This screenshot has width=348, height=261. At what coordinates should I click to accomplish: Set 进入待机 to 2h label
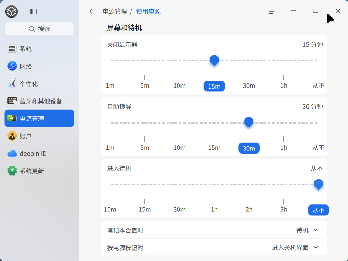(249, 209)
